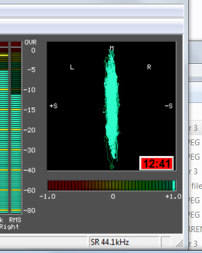Click the SR 44.1kHz status bar field
Screen dimensions: 202x253
[124, 242]
